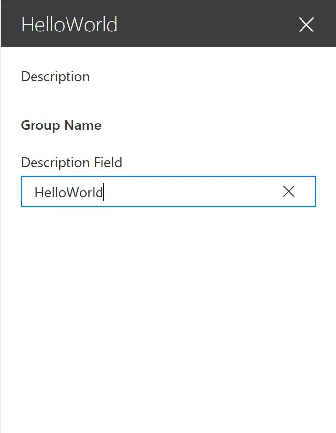This screenshot has width=336, height=433.
Task: Click inside the Description Field text box
Action: (148, 191)
